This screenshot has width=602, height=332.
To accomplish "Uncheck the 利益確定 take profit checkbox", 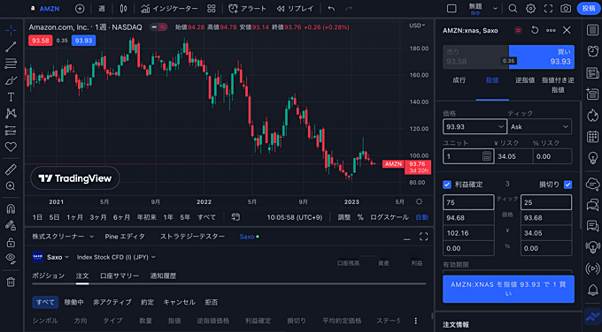I will click(x=447, y=185).
